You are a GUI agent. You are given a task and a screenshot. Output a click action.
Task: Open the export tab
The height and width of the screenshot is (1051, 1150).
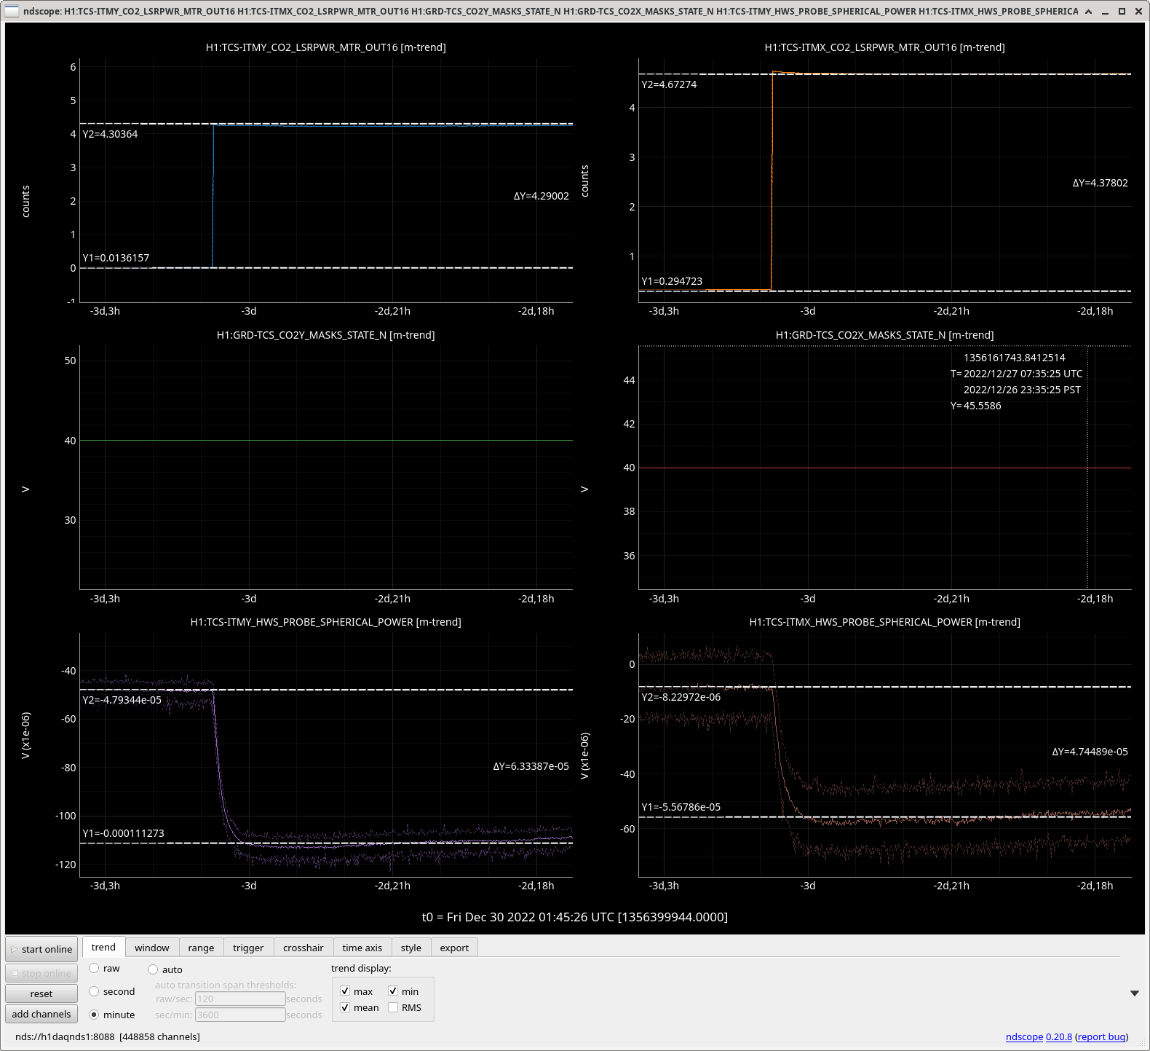pos(454,948)
